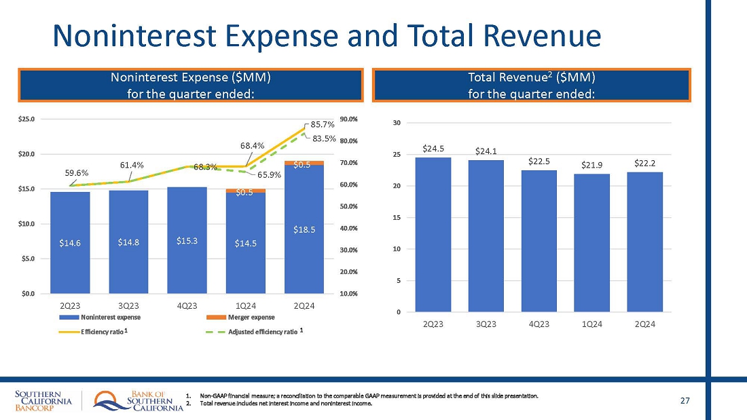Select the 2Q24 noninterest expense bar labeled $18.5

pos(304,231)
